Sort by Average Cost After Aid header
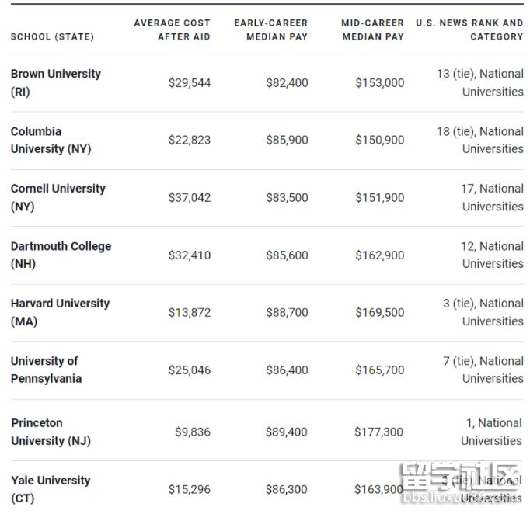The image size is (530, 514). [x=172, y=30]
